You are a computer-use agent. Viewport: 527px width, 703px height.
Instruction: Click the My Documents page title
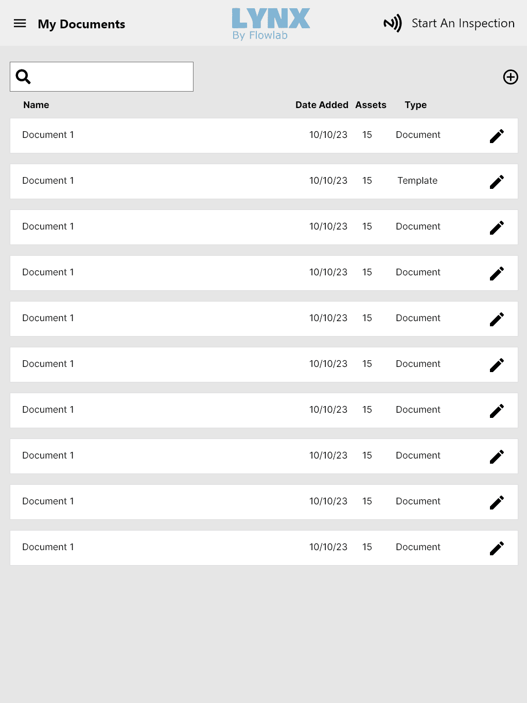click(81, 24)
